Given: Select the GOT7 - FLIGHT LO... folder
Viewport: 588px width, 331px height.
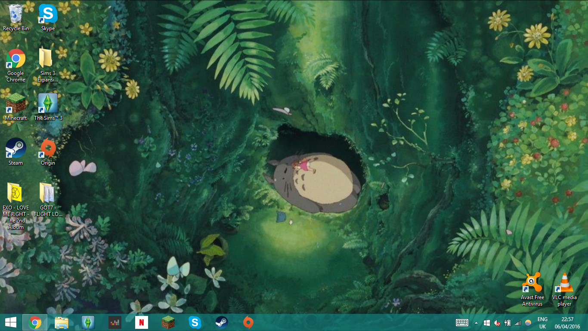Looking at the screenshot, I should click(x=48, y=200).
